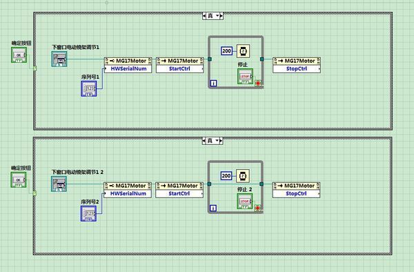This screenshot has height=272, width=414.
Task: Select the bottom 确定按钮 label
Action: [21, 168]
